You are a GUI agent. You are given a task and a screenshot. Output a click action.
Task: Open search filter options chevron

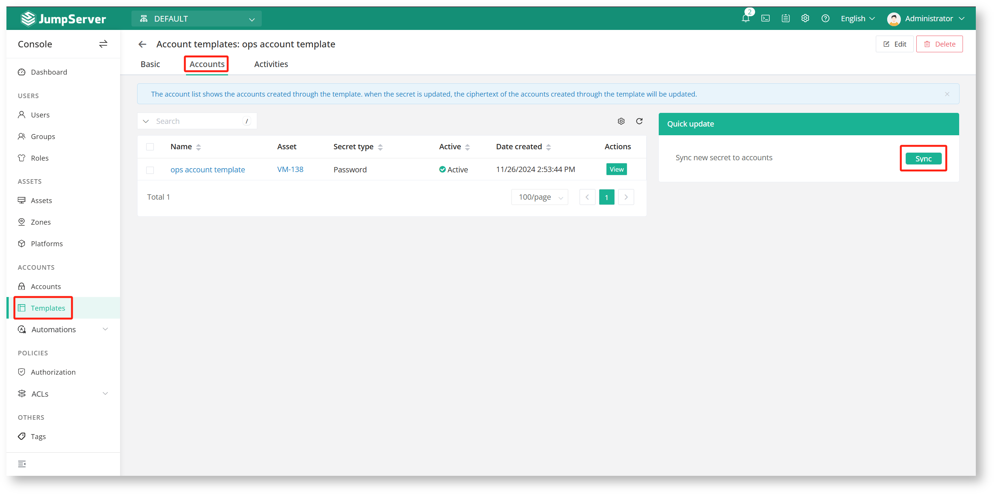point(146,121)
